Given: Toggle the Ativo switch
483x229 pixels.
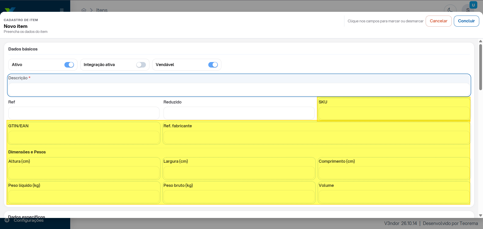Looking at the screenshot, I should [69, 65].
